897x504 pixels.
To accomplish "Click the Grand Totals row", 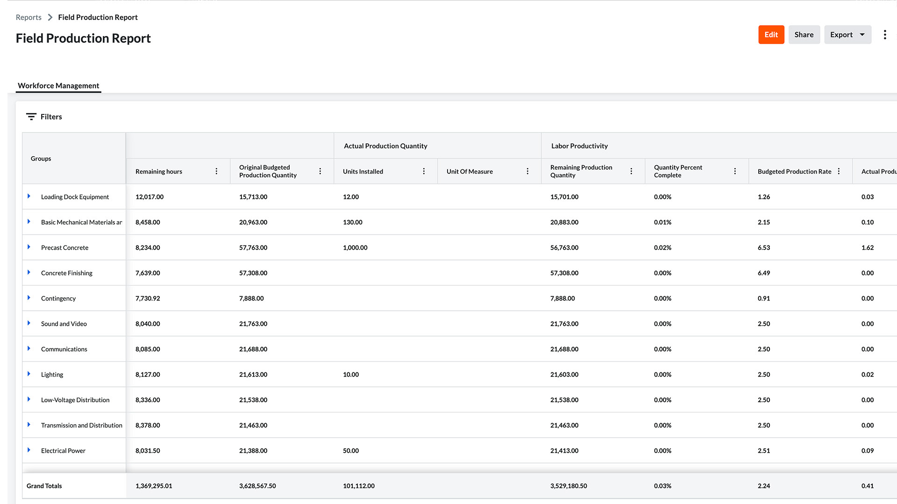I will coord(44,486).
